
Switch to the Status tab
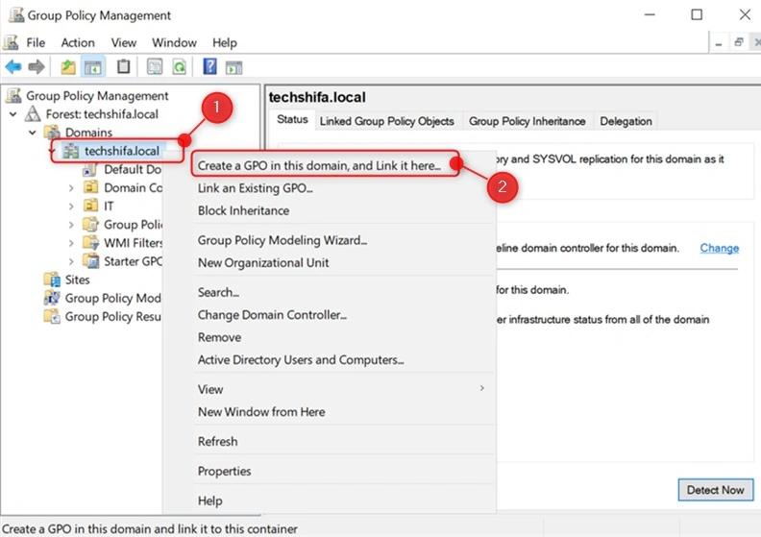[x=292, y=119]
